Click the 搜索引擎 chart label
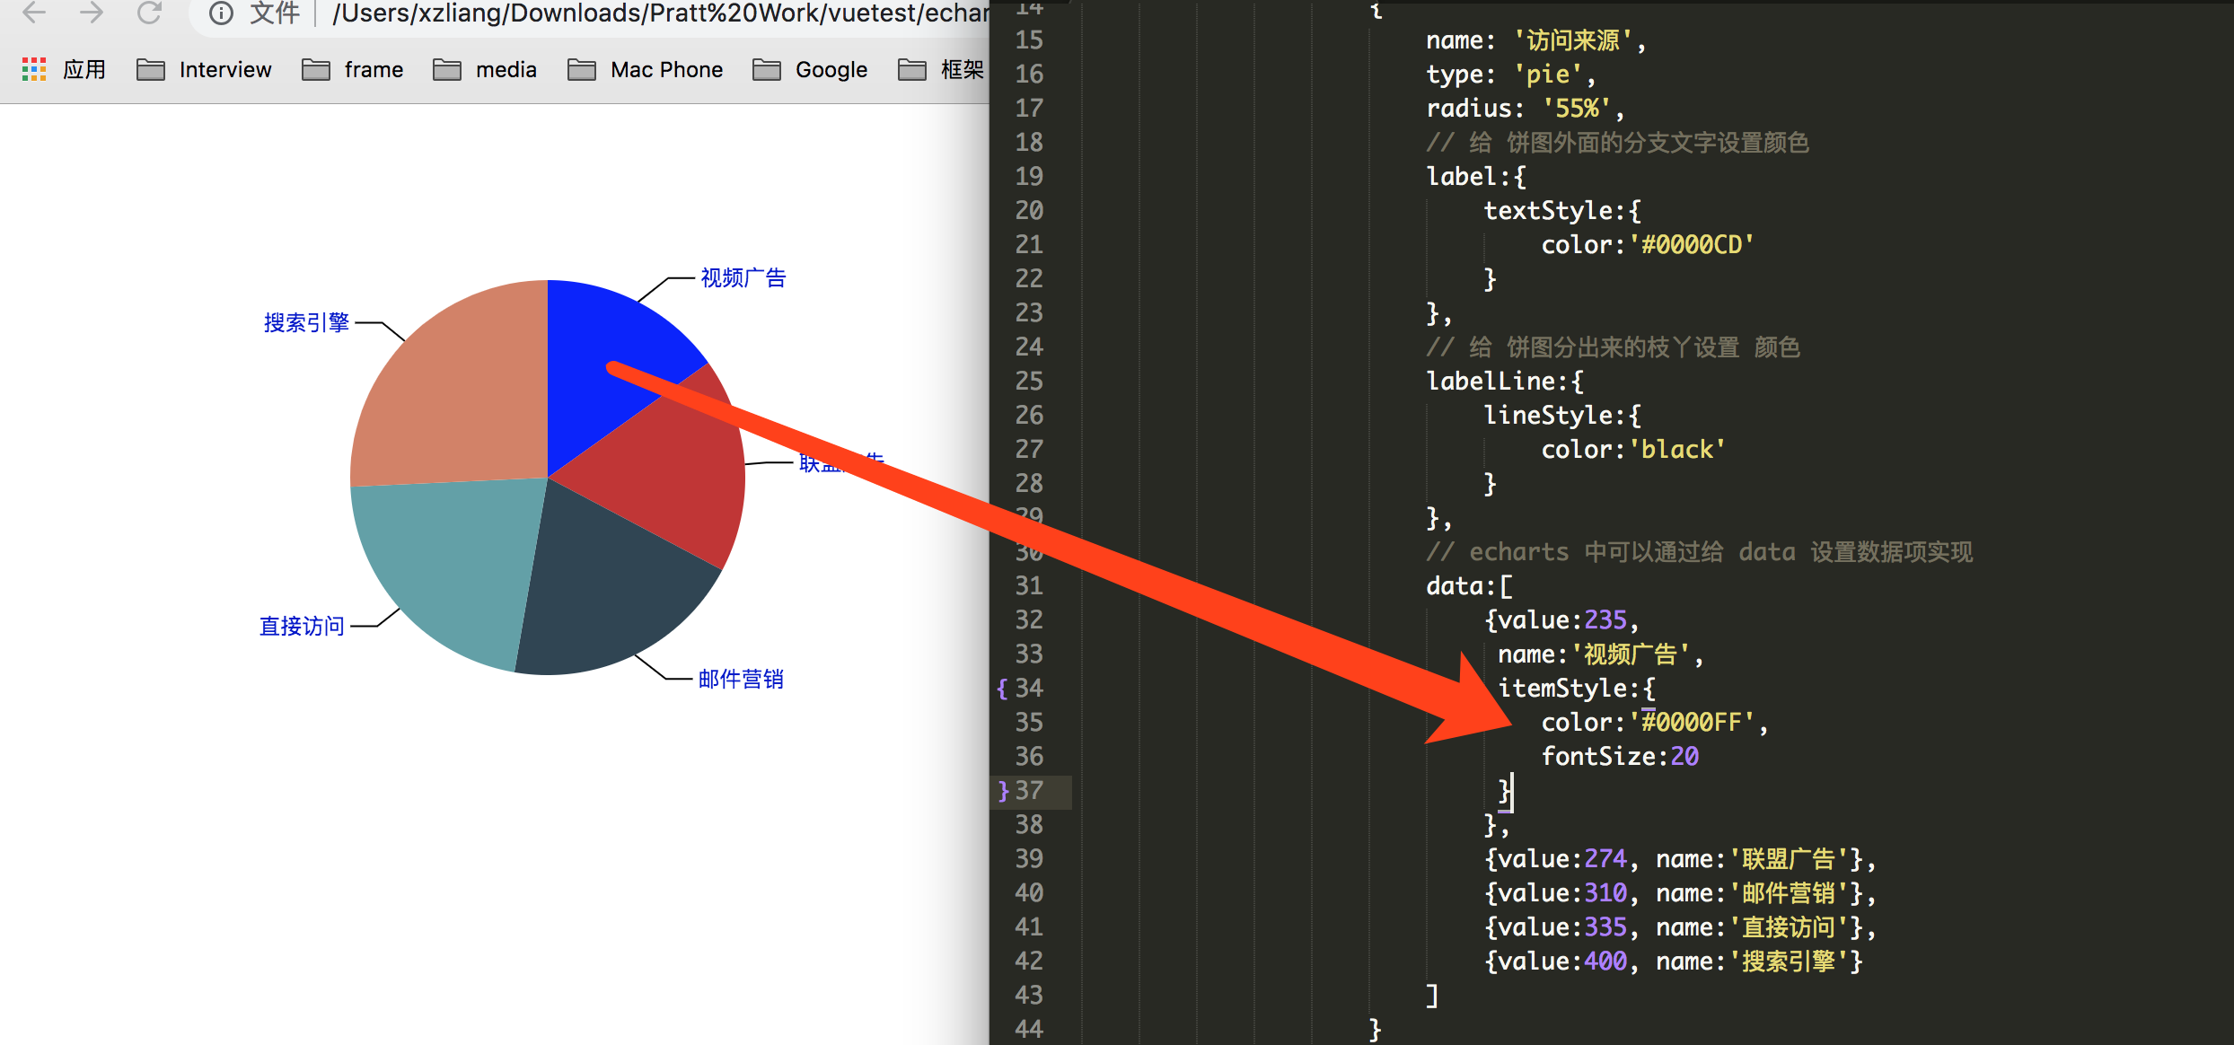This screenshot has height=1045, width=2234. coord(306,323)
